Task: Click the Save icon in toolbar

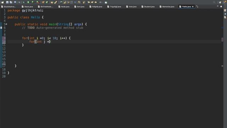Action: click(7, 2)
